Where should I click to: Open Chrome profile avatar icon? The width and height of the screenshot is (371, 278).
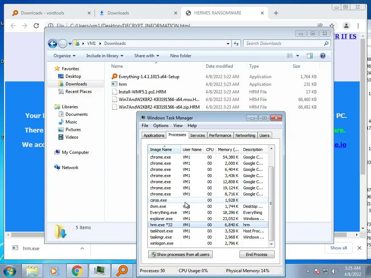pyautogui.click(x=346, y=26)
